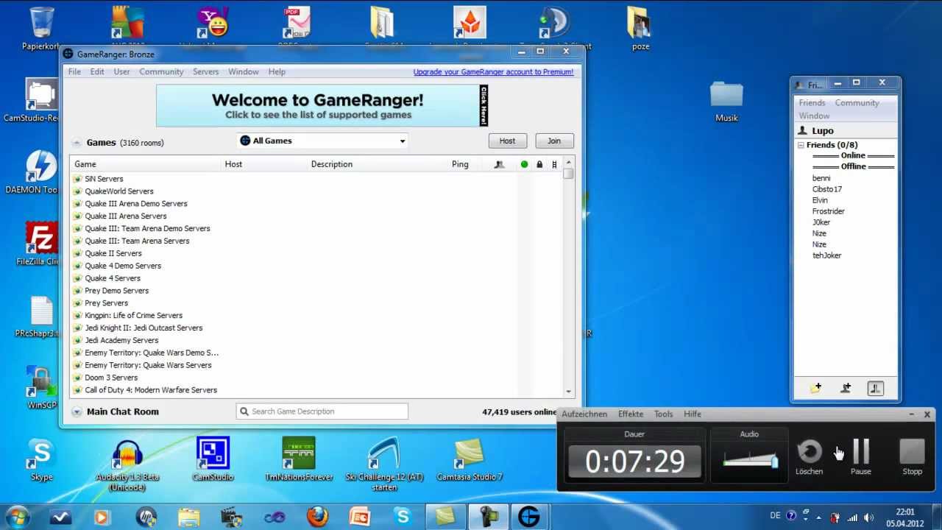The image size is (942, 530).
Task: Open the Help menu in GameRanger
Action: [277, 71]
